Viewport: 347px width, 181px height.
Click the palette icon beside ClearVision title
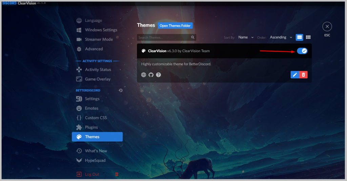pos(144,51)
